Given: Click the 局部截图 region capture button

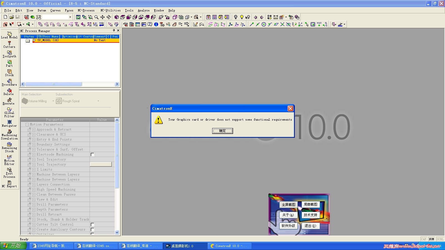Looking at the screenshot, I should [x=310, y=204].
